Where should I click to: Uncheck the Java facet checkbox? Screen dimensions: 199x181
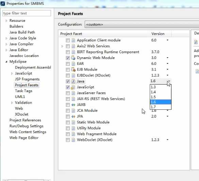coord(68,81)
